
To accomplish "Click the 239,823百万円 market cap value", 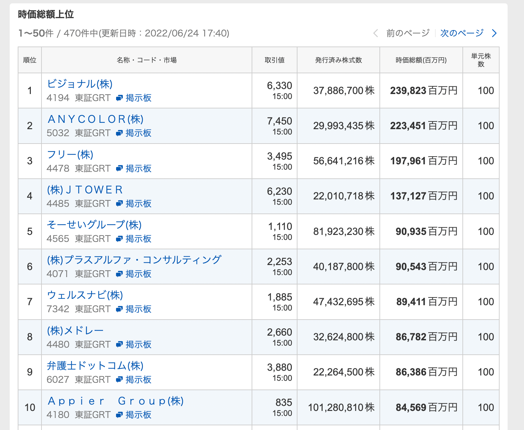I will point(424,90).
